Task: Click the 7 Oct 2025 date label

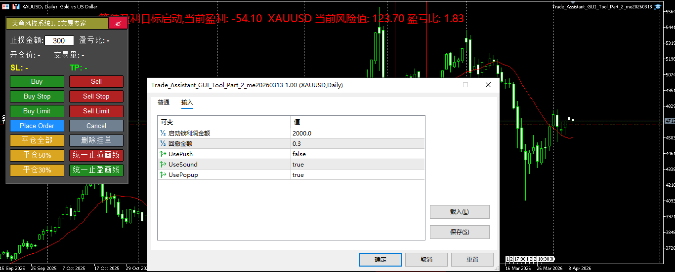Action: (74, 269)
